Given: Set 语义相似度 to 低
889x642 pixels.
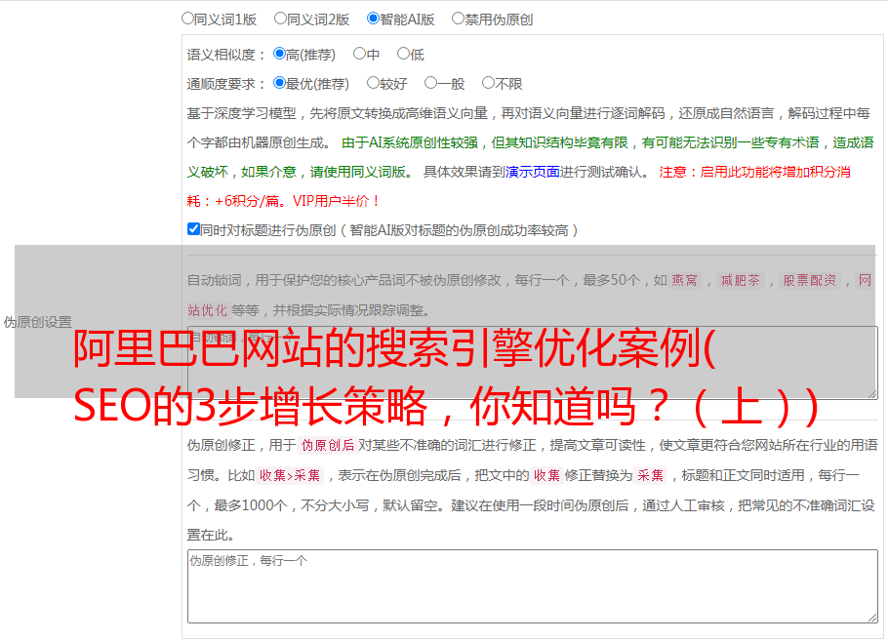Looking at the screenshot, I should coord(403,54).
